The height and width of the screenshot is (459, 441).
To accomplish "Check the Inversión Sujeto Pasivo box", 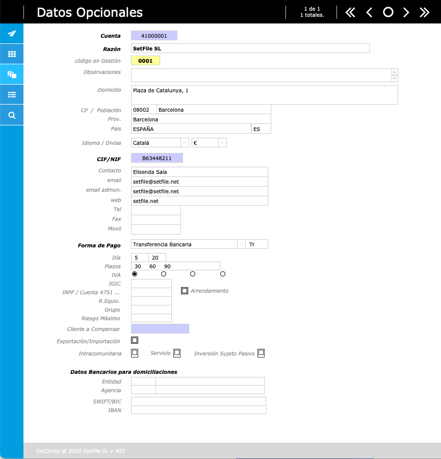I will (261, 353).
